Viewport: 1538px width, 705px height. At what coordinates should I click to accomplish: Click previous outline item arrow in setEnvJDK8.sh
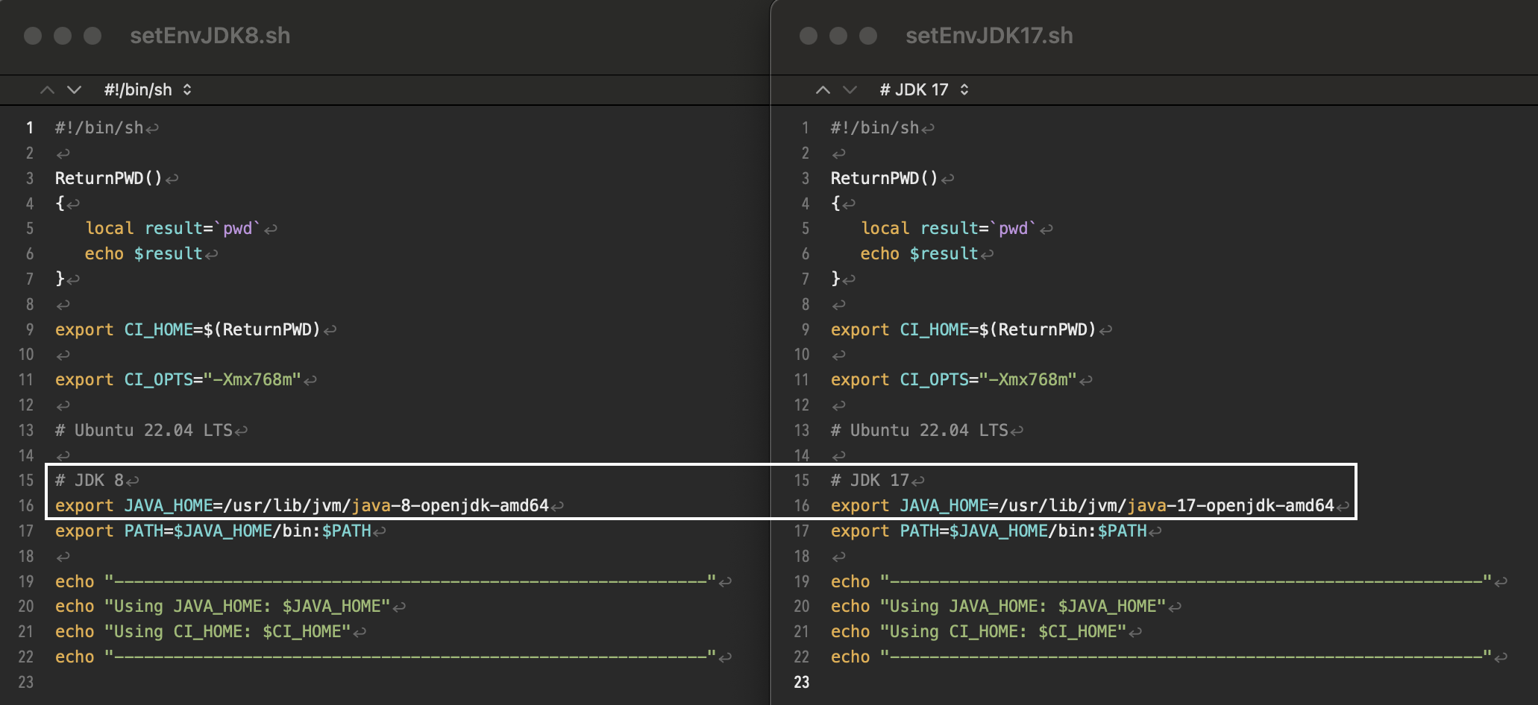click(x=47, y=90)
